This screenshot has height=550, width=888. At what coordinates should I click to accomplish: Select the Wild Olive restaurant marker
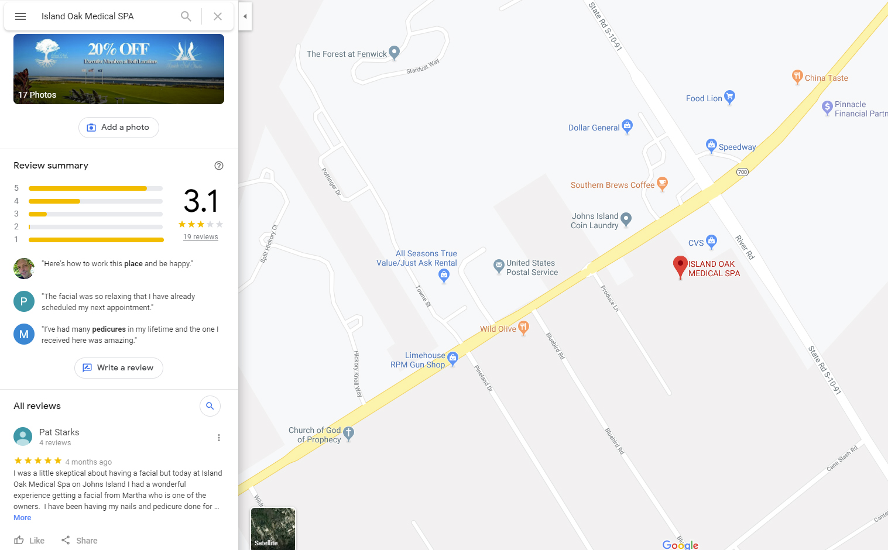[x=524, y=327]
